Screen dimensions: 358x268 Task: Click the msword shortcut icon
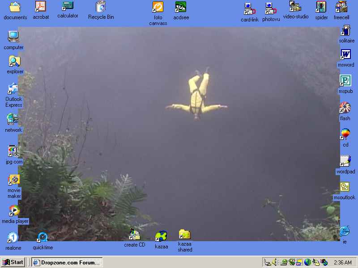(345, 55)
